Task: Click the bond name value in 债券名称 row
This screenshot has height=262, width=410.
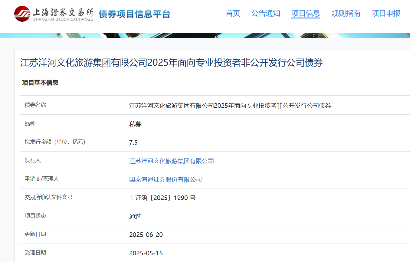Action: (230, 106)
